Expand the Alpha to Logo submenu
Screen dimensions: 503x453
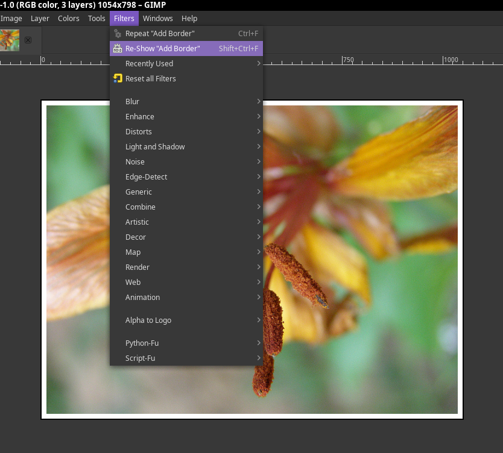(x=186, y=320)
